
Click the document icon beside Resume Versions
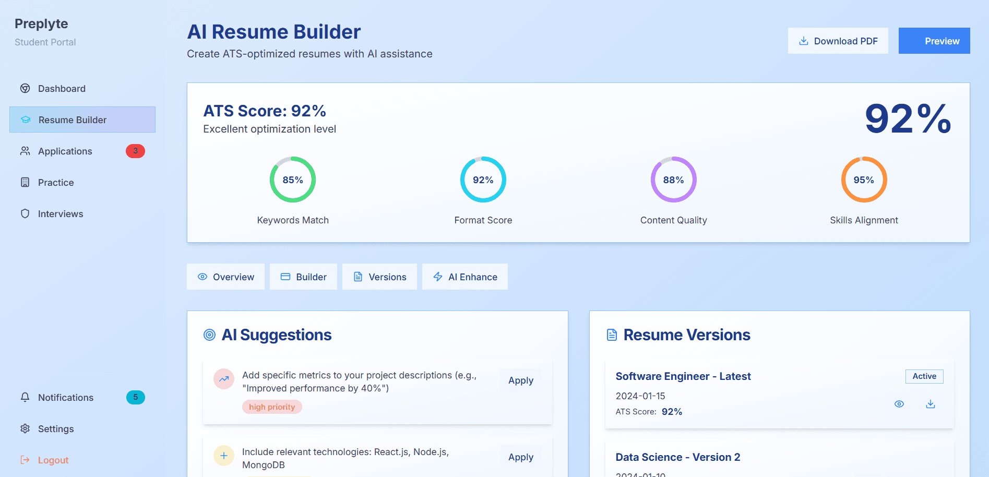612,335
